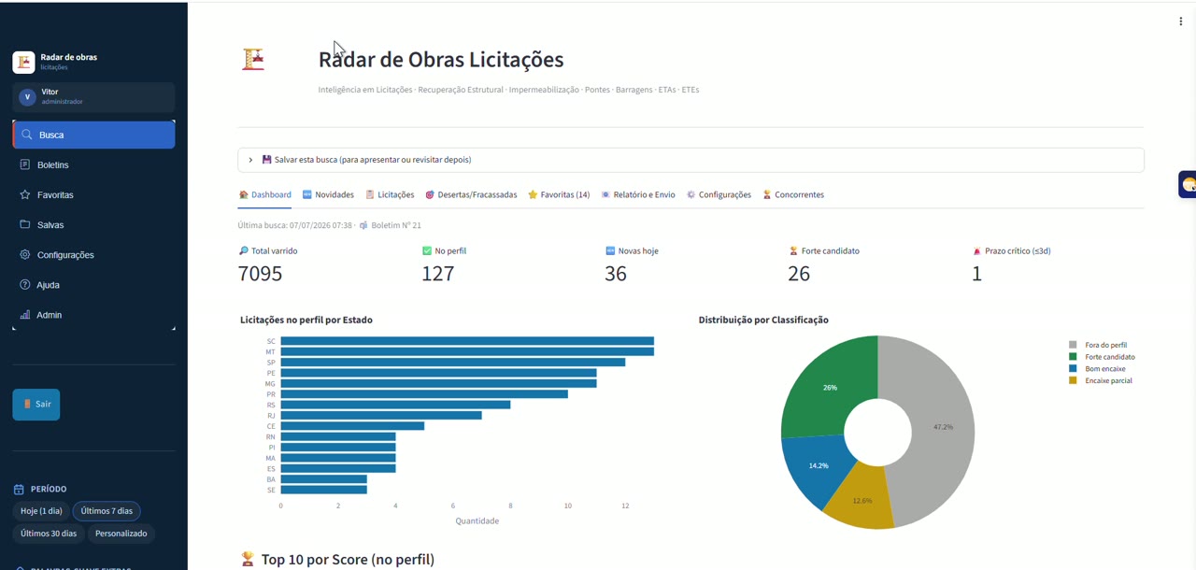Open the Licitações tab
Viewport: 1196px width, 570px height.
(390, 194)
